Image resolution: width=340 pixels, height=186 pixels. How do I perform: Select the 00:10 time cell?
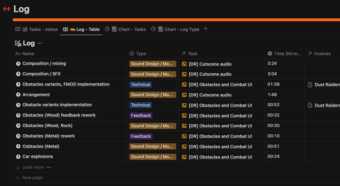[x=285, y=136]
